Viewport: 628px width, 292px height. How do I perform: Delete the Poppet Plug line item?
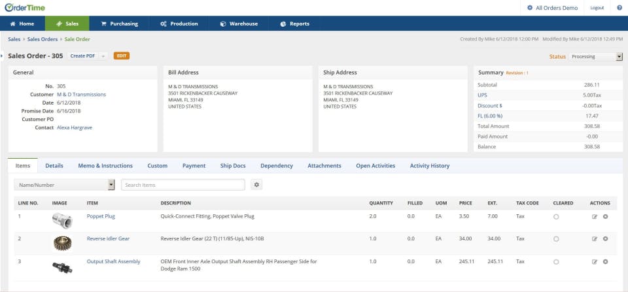coord(605,216)
